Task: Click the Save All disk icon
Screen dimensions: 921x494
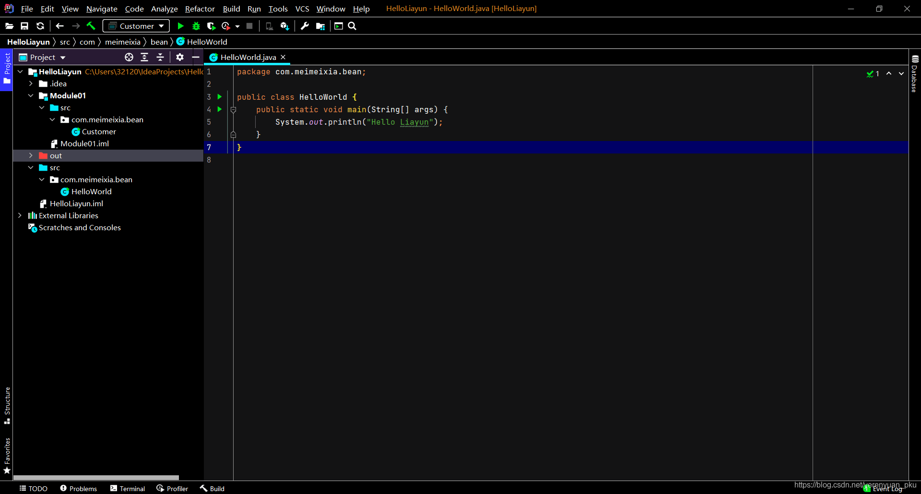Action: point(24,26)
